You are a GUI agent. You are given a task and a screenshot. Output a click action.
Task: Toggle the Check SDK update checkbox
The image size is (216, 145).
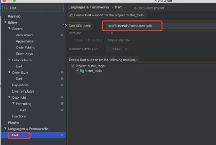point(71,40)
